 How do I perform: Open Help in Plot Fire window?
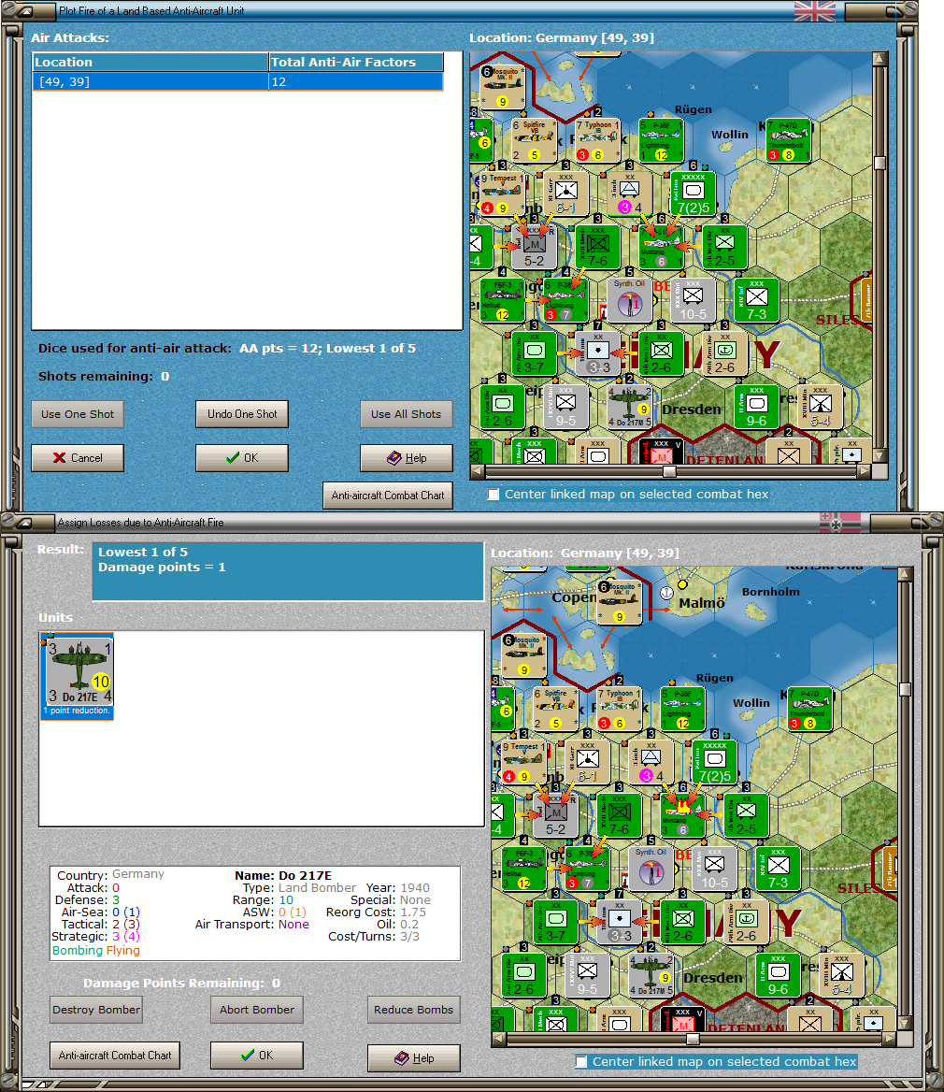406,457
